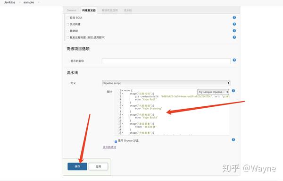Enable the 触发远程构建 checkbox
The image size is (283, 181).
pyautogui.click(x=68, y=37)
